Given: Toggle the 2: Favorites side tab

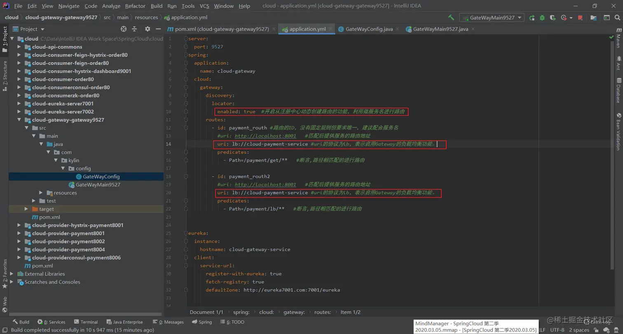Looking at the screenshot, I should pos(5,274).
